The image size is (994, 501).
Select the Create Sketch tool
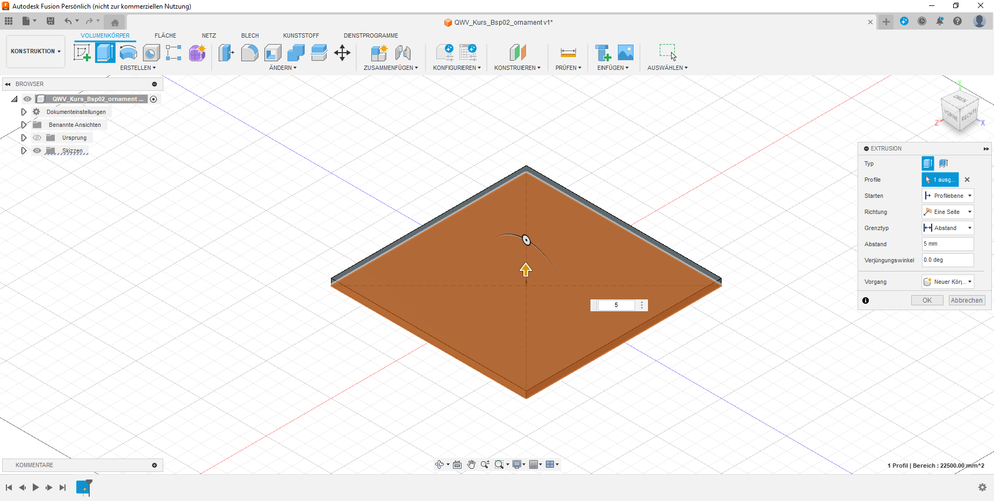[82, 53]
